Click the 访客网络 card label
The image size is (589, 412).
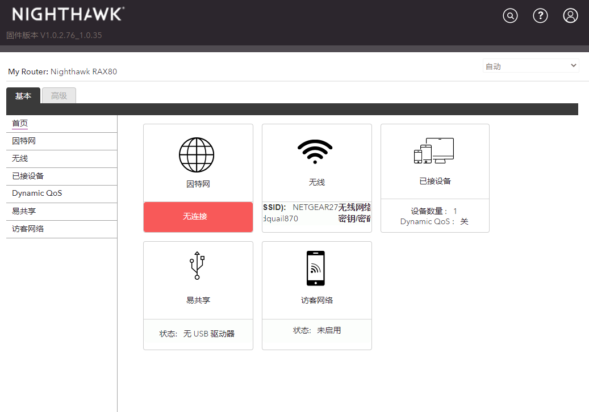click(x=317, y=300)
